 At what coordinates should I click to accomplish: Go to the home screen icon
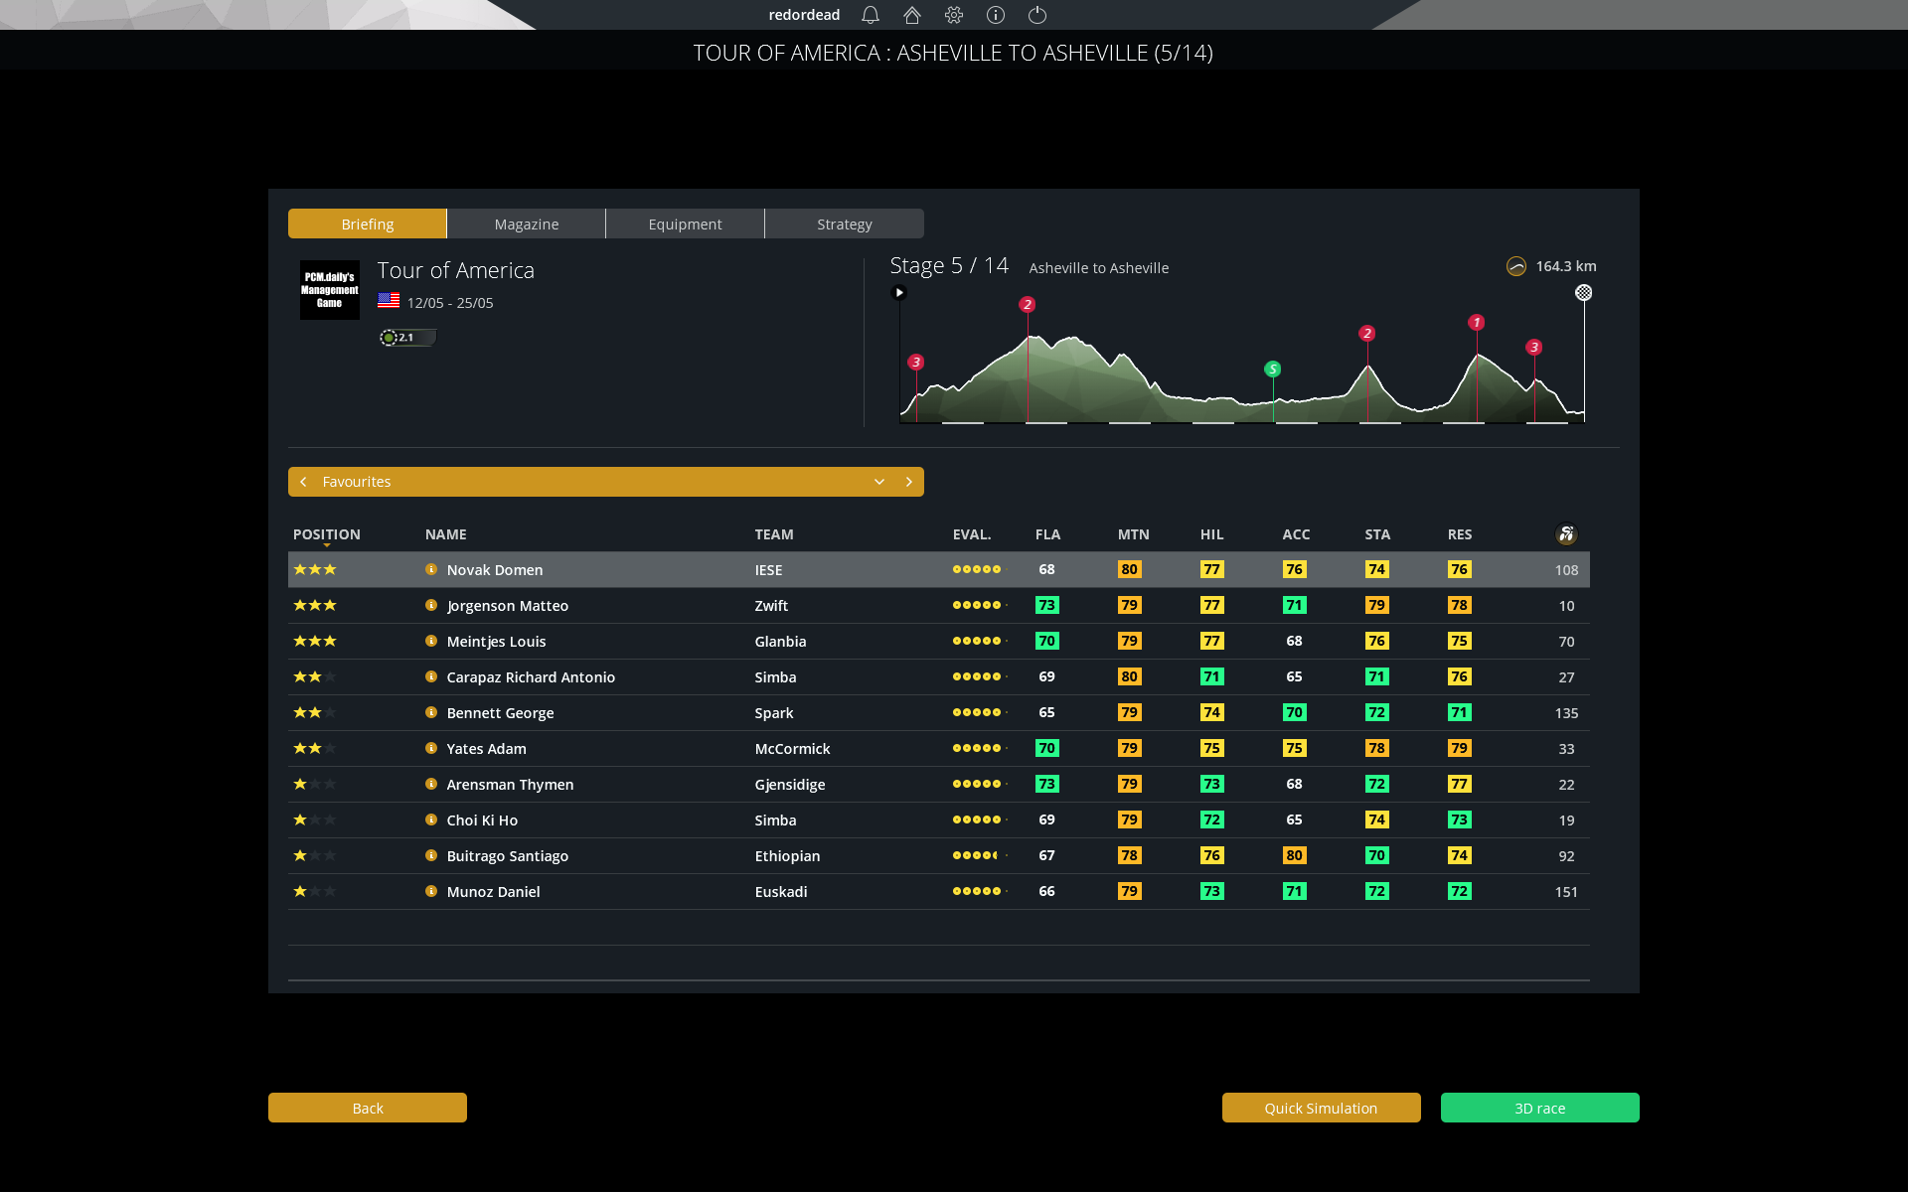[912, 15]
